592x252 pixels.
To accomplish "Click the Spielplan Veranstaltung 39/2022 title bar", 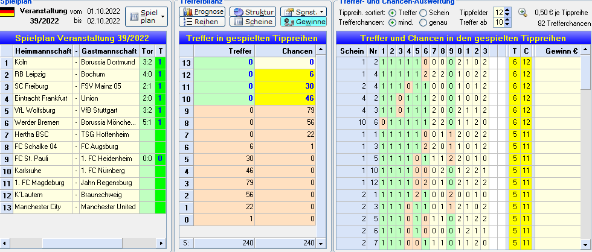I will point(83,38).
